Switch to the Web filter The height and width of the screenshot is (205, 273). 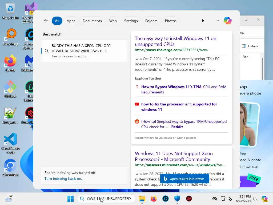coord(113,21)
